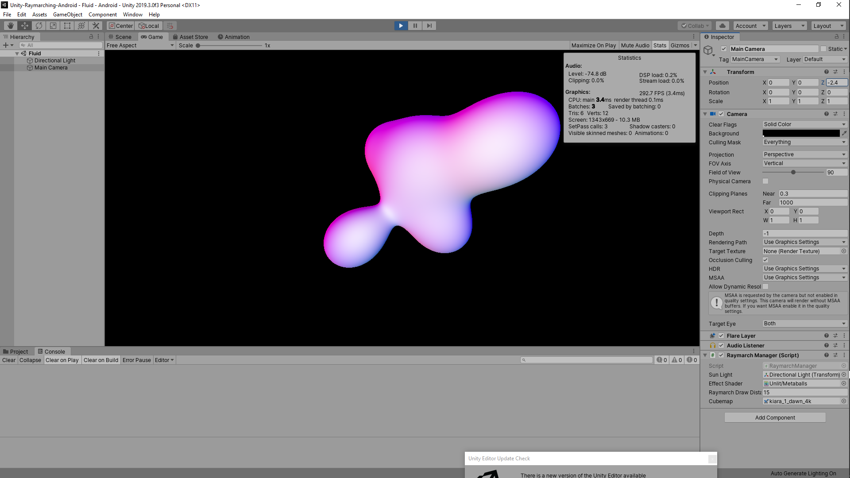
Task: Select the Hand tool in toolbar
Action: [11, 26]
